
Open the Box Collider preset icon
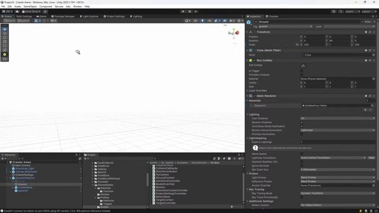[370, 60]
